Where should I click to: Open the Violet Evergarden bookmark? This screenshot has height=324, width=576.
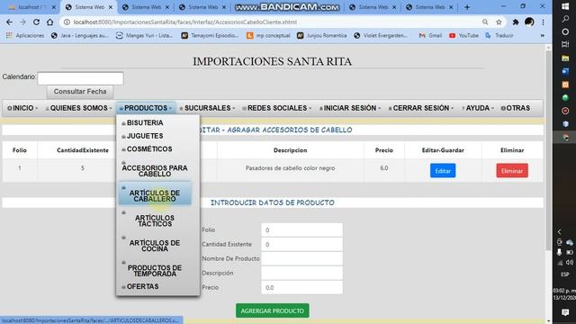[x=381, y=36]
